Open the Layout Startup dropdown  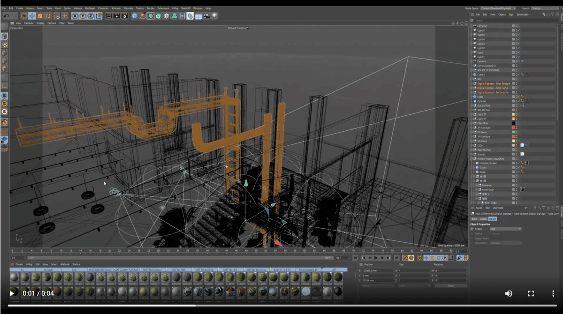[545, 8]
